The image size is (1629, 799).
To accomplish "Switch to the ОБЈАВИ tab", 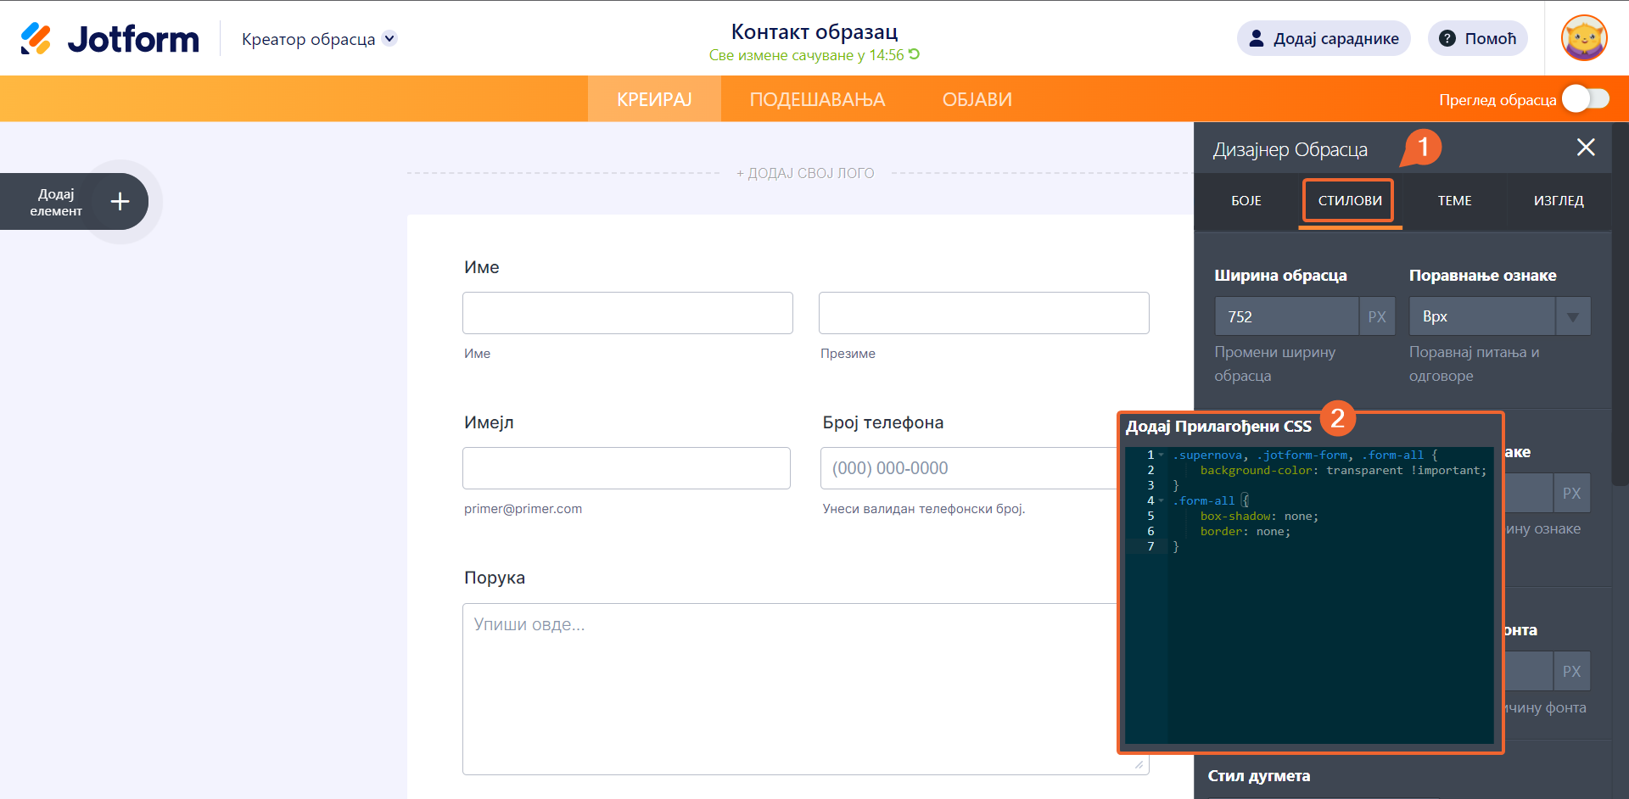I will pyautogui.click(x=977, y=99).
